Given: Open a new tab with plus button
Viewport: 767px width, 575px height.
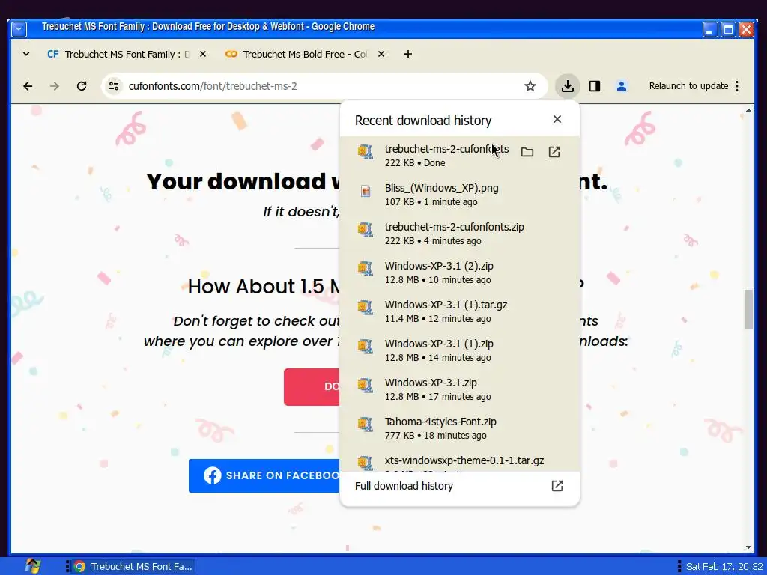Looking at the screenshot, I should coord(408,54).
